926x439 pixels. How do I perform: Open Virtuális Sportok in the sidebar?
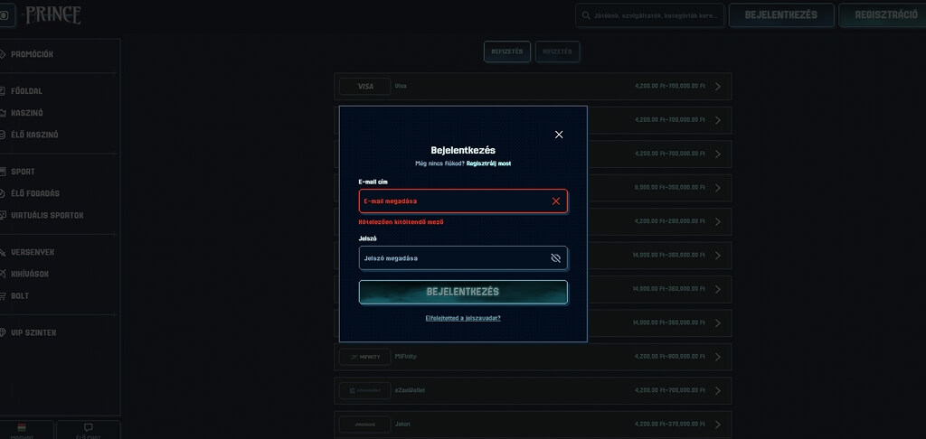(x=47, y=215)
